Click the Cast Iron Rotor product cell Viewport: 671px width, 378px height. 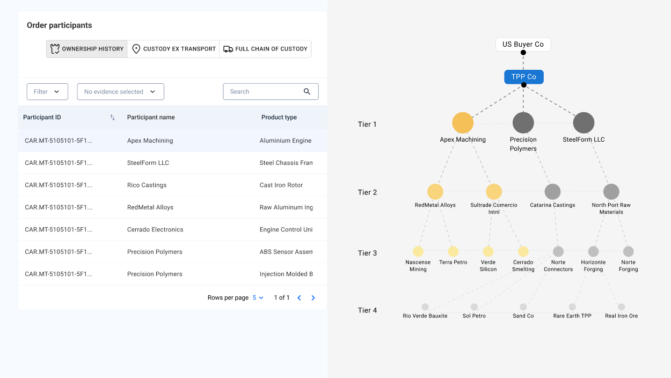pos(281,185)
